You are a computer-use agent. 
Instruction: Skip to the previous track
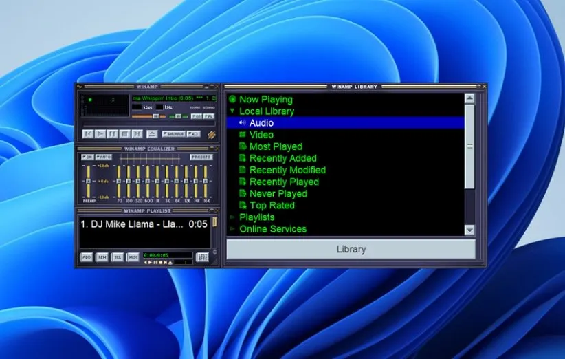point(88,133)
